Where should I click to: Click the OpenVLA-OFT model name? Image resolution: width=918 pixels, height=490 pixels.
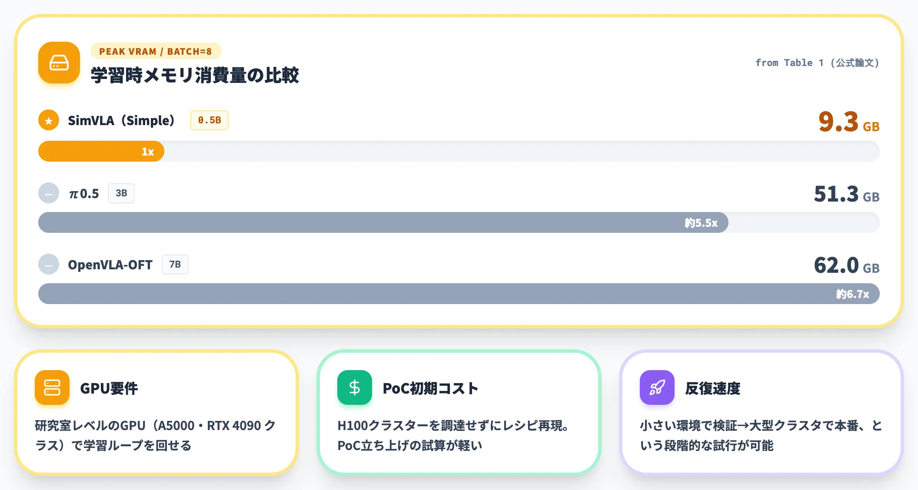coord(110,265)
